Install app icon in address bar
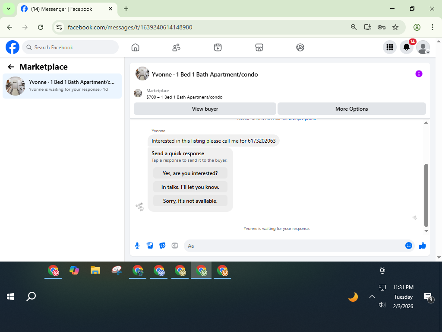This screenshot has width=442, height=332. tap(368, 27)
